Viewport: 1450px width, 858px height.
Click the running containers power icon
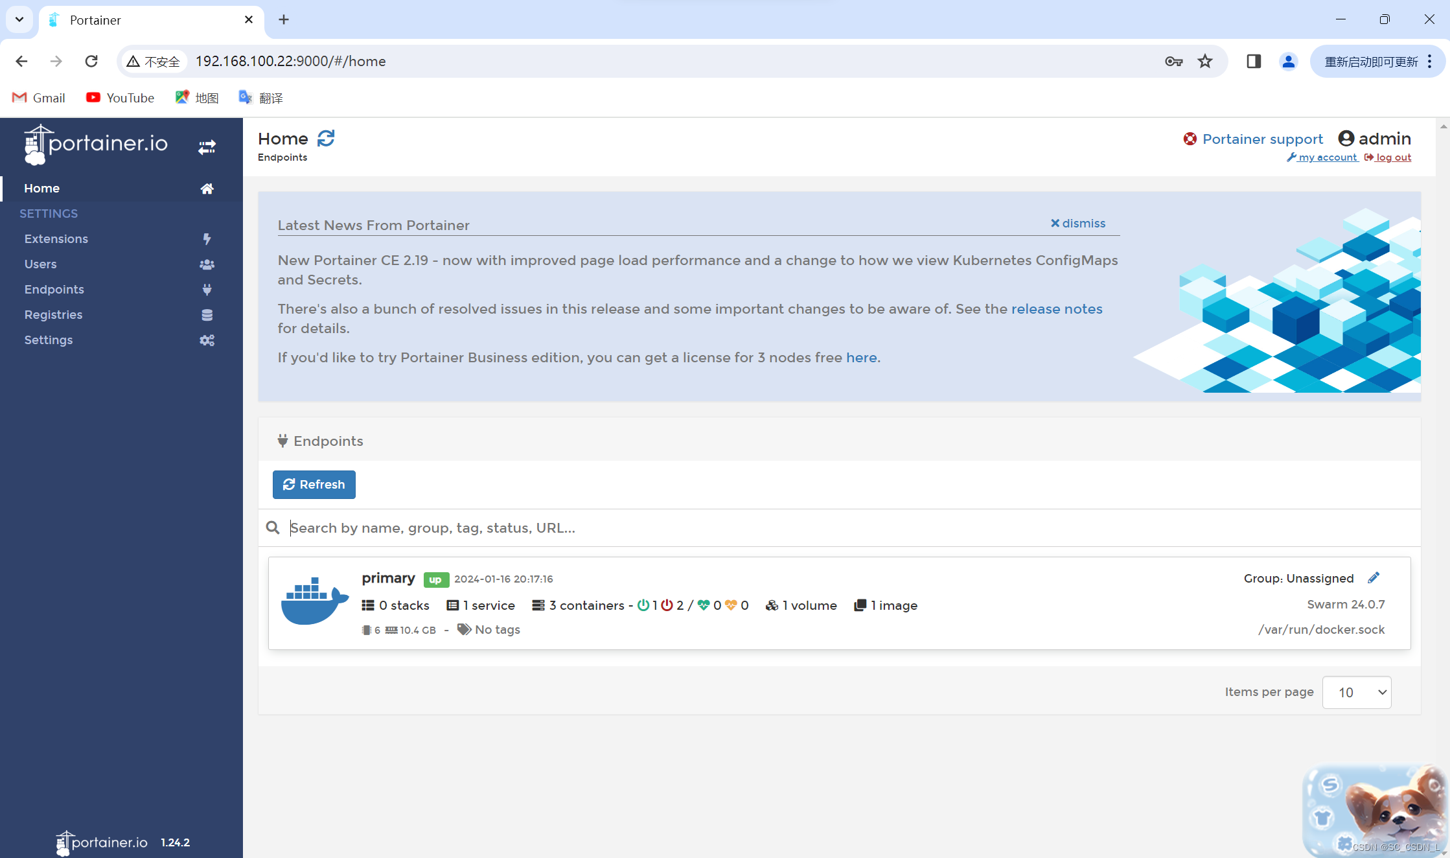coord(643,605)
